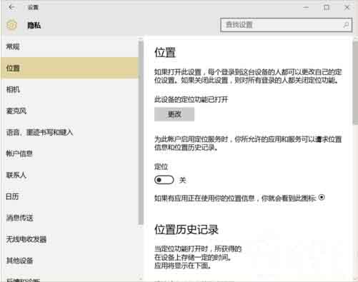The height and width of the screenshot is (282, 358).
Task: Open the 相机 privacy settings
Action: pos(69,89)
